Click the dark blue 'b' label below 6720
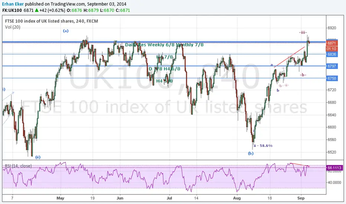Image resolution: width=346 pixels, height=204 pixels. click(278, 90)
